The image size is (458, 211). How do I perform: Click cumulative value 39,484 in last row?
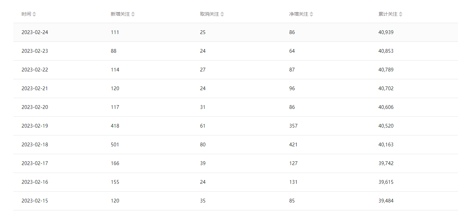tap(386, 201)
